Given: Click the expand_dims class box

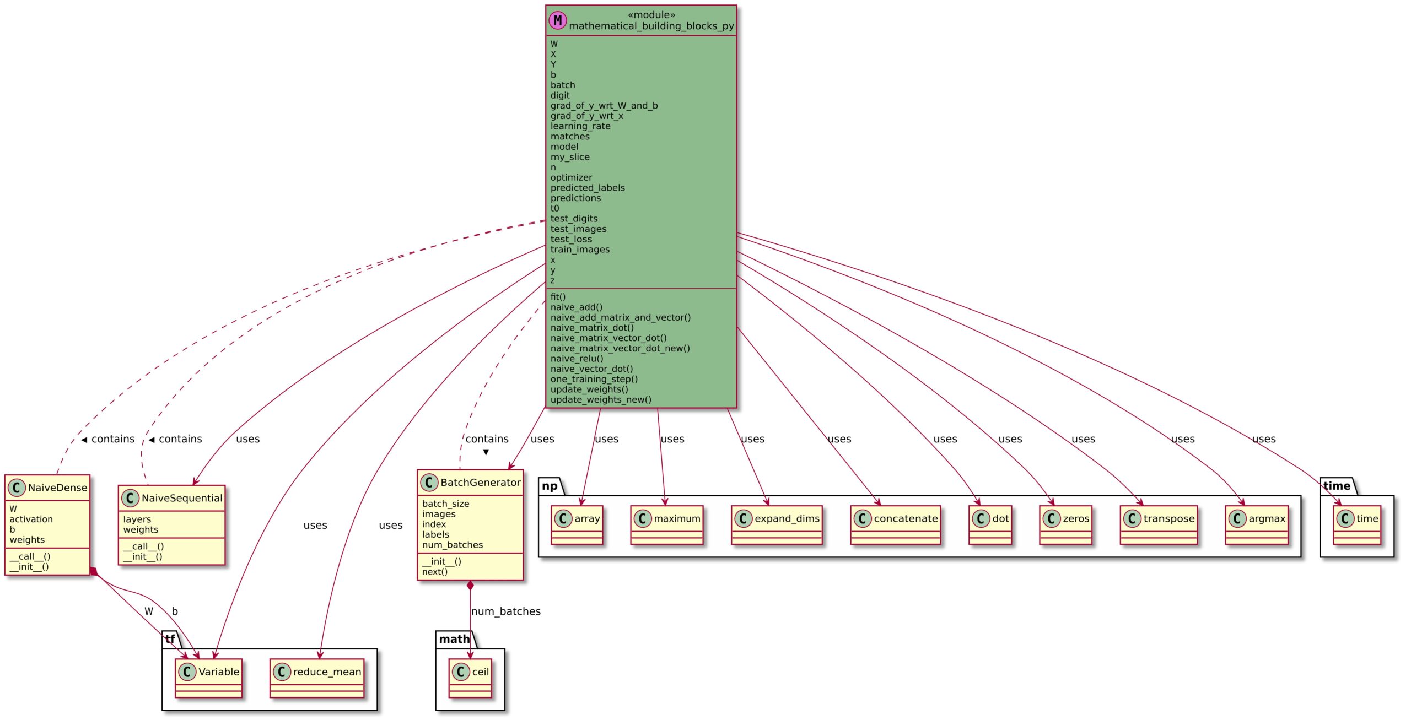Looking at the screenshot, I should 777,525.
